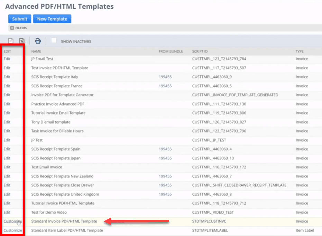Select CUSTTMPL_SHIFT_CLOSEDRAWER_RECEIPT_TEMPLATE script ID
Image resolution: width=322 pixels, height=236 pixels.
pos(239,185)
